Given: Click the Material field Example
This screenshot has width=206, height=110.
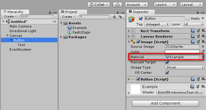Looking at the screenshot, I should pos(182,57).
